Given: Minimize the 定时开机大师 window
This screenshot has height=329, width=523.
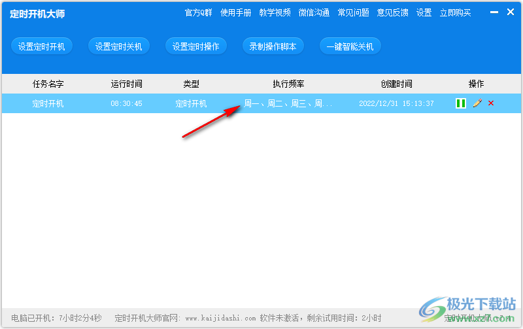Looking at the screenshot, I should pos(494,12).
